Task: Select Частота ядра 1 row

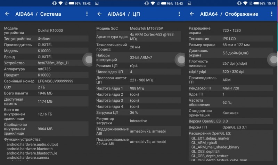Action: pos(138,88)
